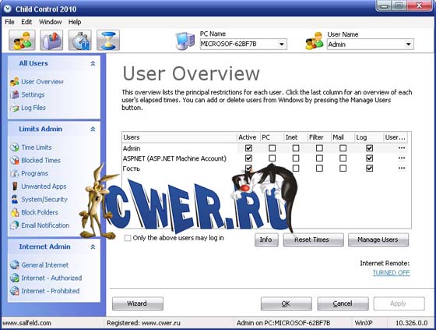Open the User Name dropdown

(x=409, y=44)
